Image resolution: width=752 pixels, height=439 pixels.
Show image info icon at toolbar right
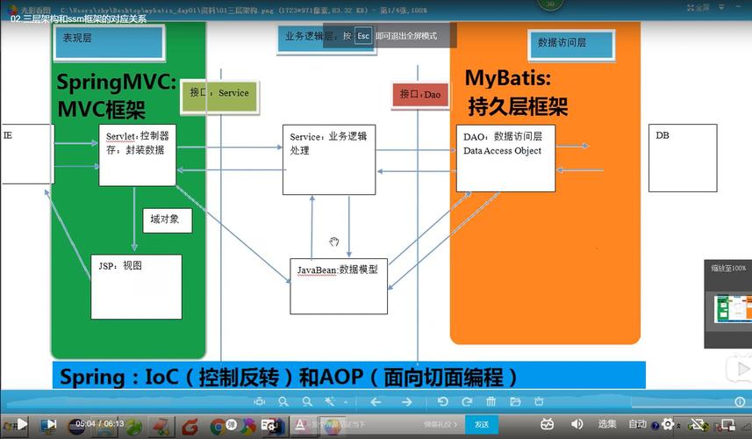pyautogui.click(x=740, y=401)
